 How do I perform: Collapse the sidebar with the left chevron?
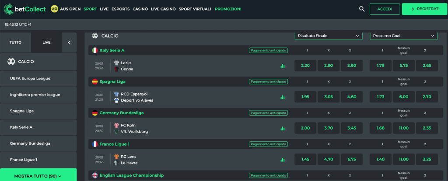coord(70,42)
